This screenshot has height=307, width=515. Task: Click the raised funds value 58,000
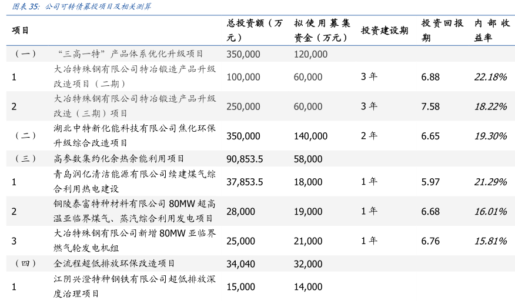coord(307,159)
